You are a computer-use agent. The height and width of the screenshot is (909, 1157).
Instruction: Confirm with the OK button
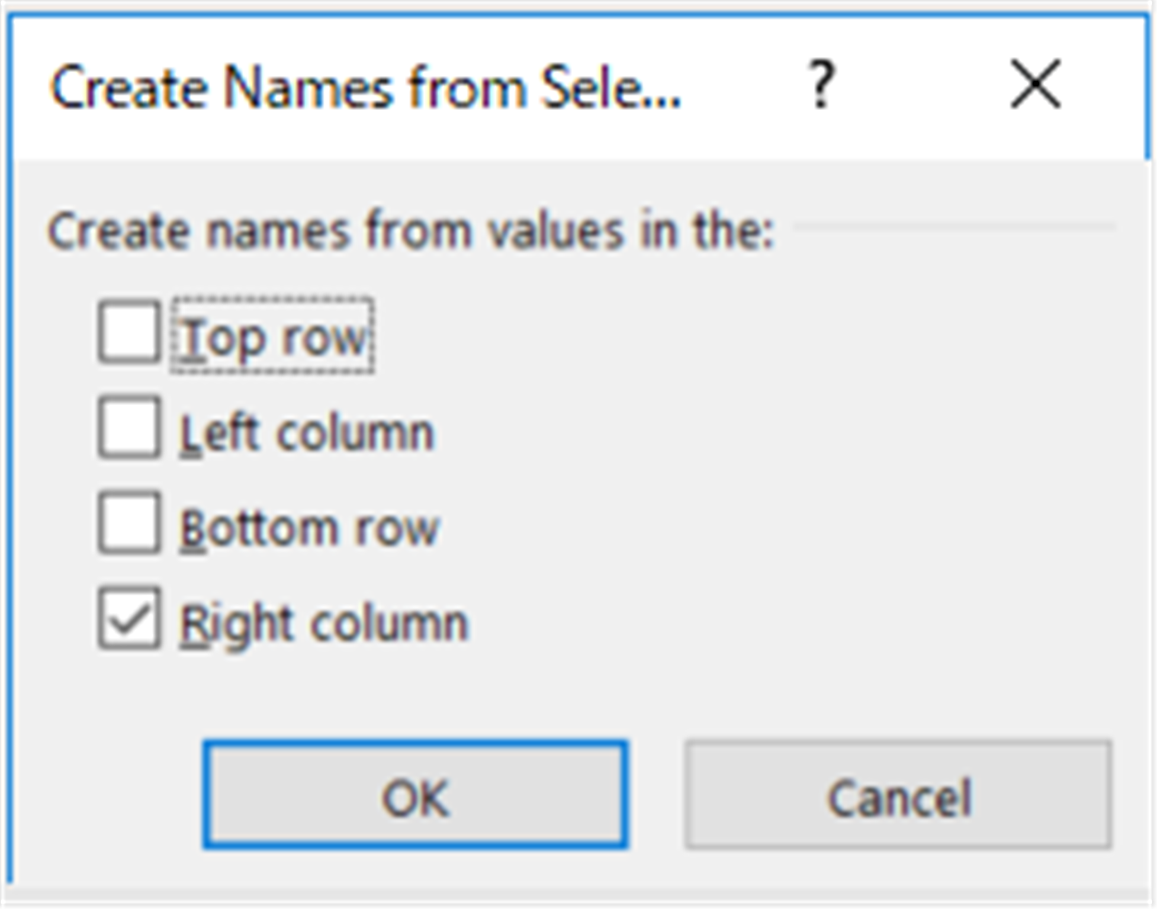[415, 795]
